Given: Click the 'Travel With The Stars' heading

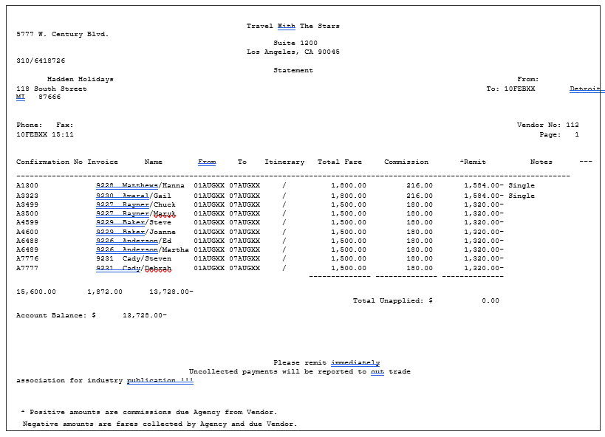Looking at the screenshot, I should [293, 26].
